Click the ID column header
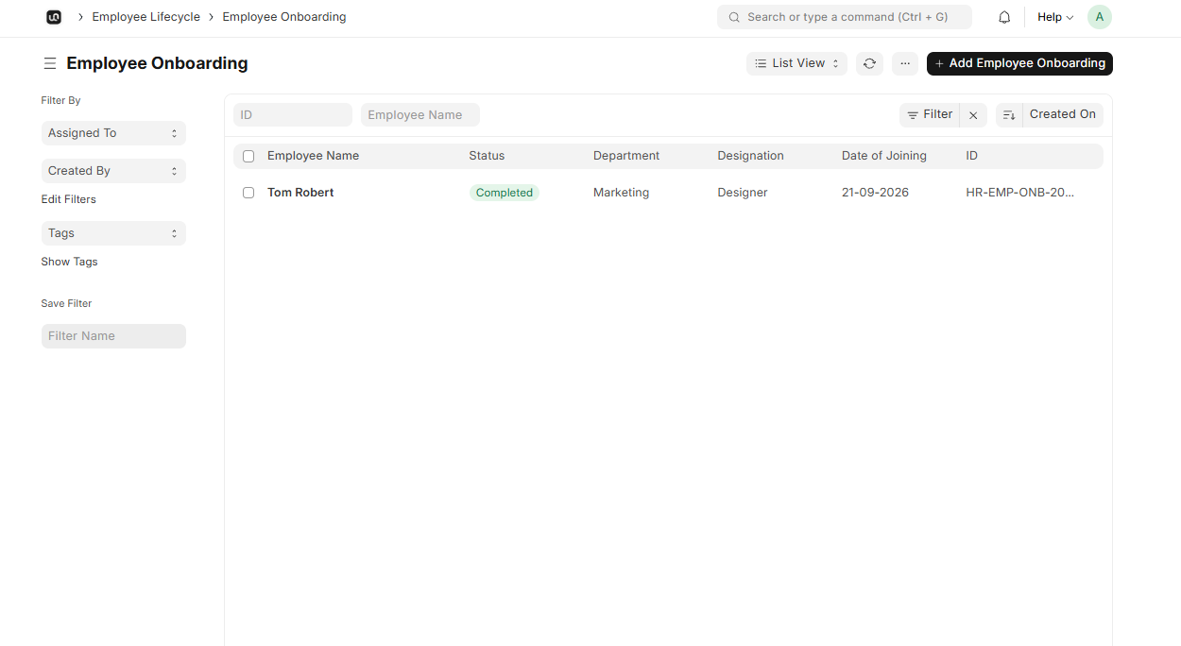 (x=971, y=156)
